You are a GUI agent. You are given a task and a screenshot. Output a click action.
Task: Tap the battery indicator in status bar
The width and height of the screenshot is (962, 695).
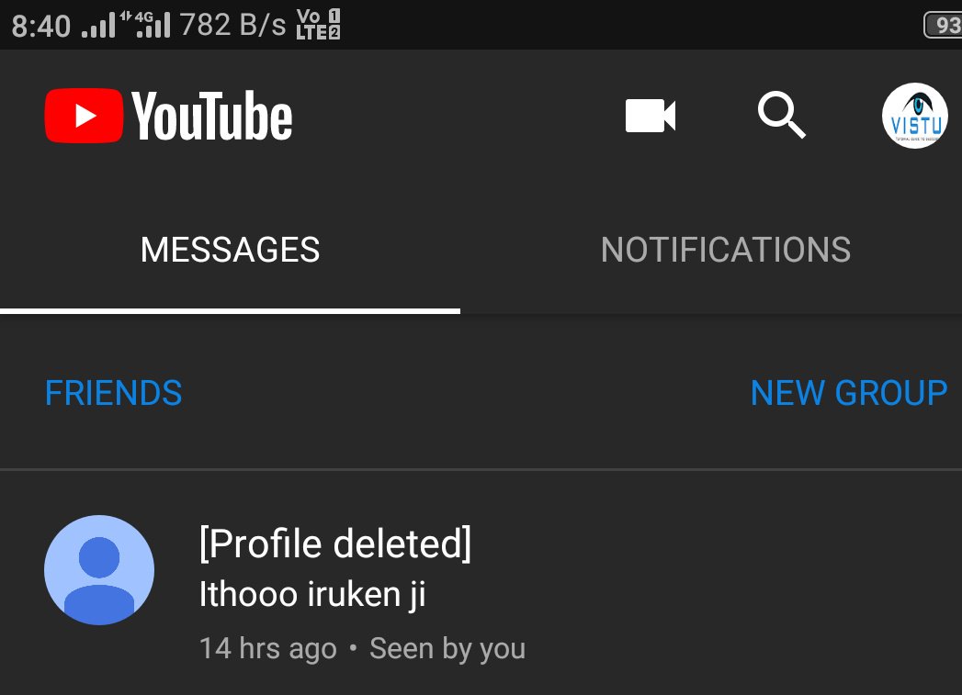coord(943,25)
